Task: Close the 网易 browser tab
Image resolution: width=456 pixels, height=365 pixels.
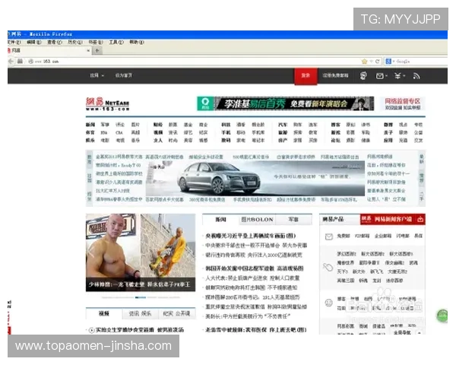Action: (88, 50)
